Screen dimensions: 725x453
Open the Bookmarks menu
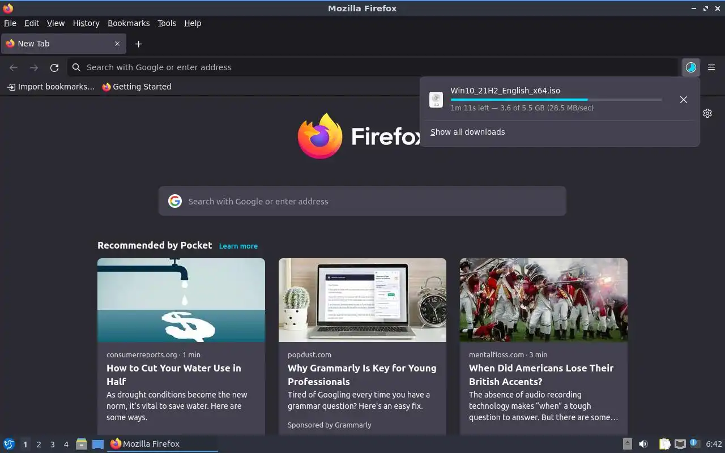pyautogui.click(x=129, y=23)
